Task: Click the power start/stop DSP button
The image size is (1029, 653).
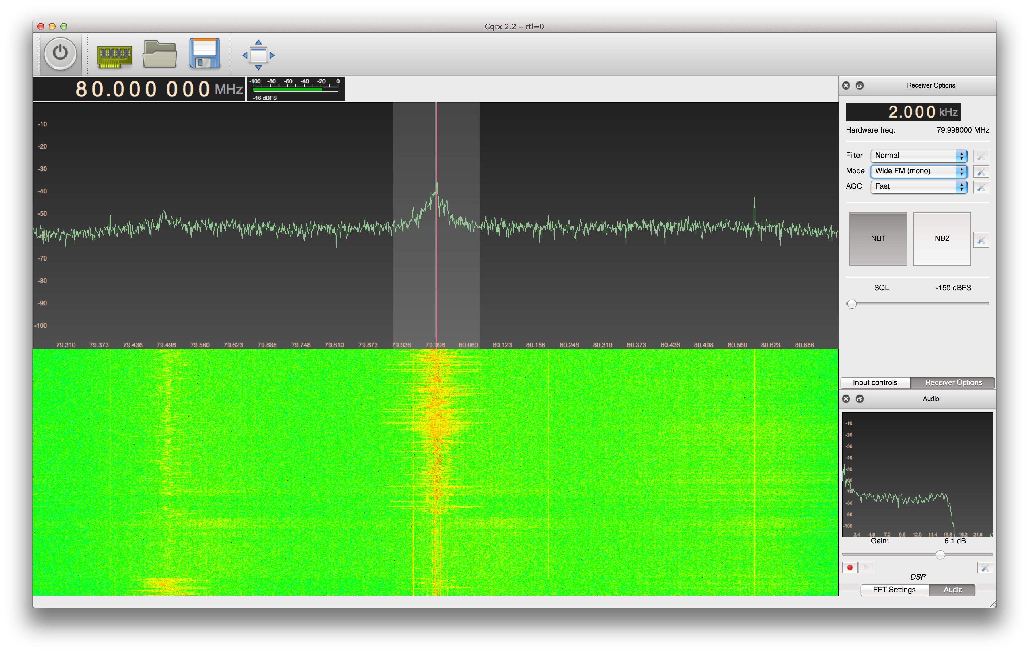Action: point(60,53)
